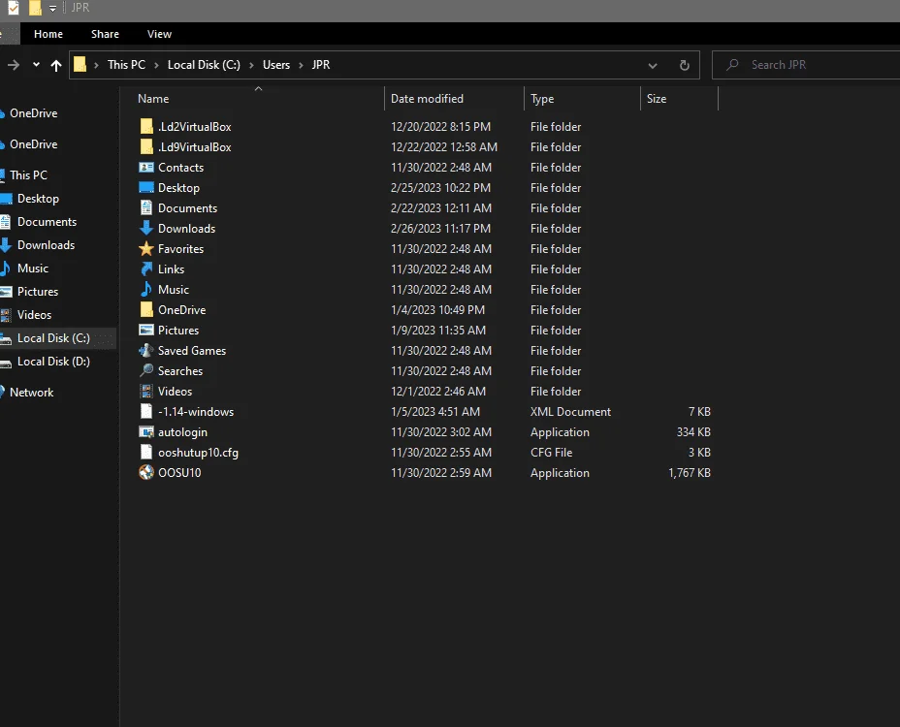Click the "XML Document" type cell
The height and width of the screenshot is (727, 900).
point(570,411)
